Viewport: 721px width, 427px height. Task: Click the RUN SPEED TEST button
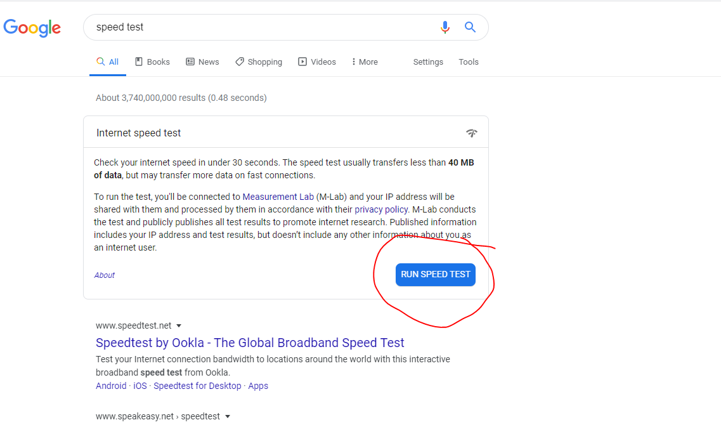436,275
